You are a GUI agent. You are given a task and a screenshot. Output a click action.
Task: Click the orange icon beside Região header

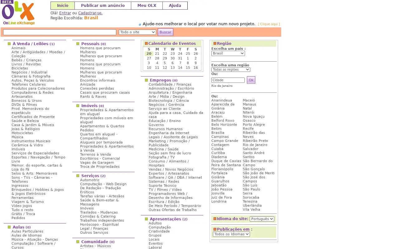(x=215, y=44)
